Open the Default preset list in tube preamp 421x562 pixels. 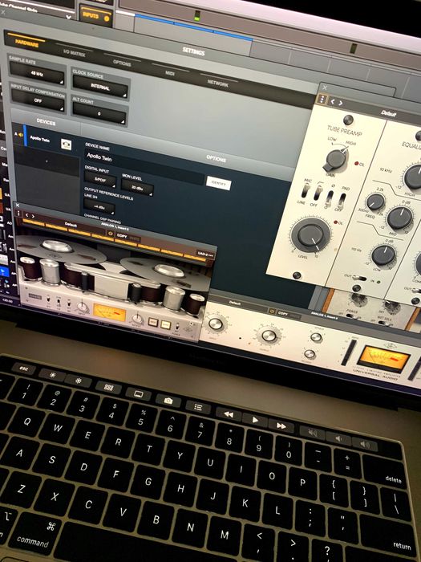[388, 114]
